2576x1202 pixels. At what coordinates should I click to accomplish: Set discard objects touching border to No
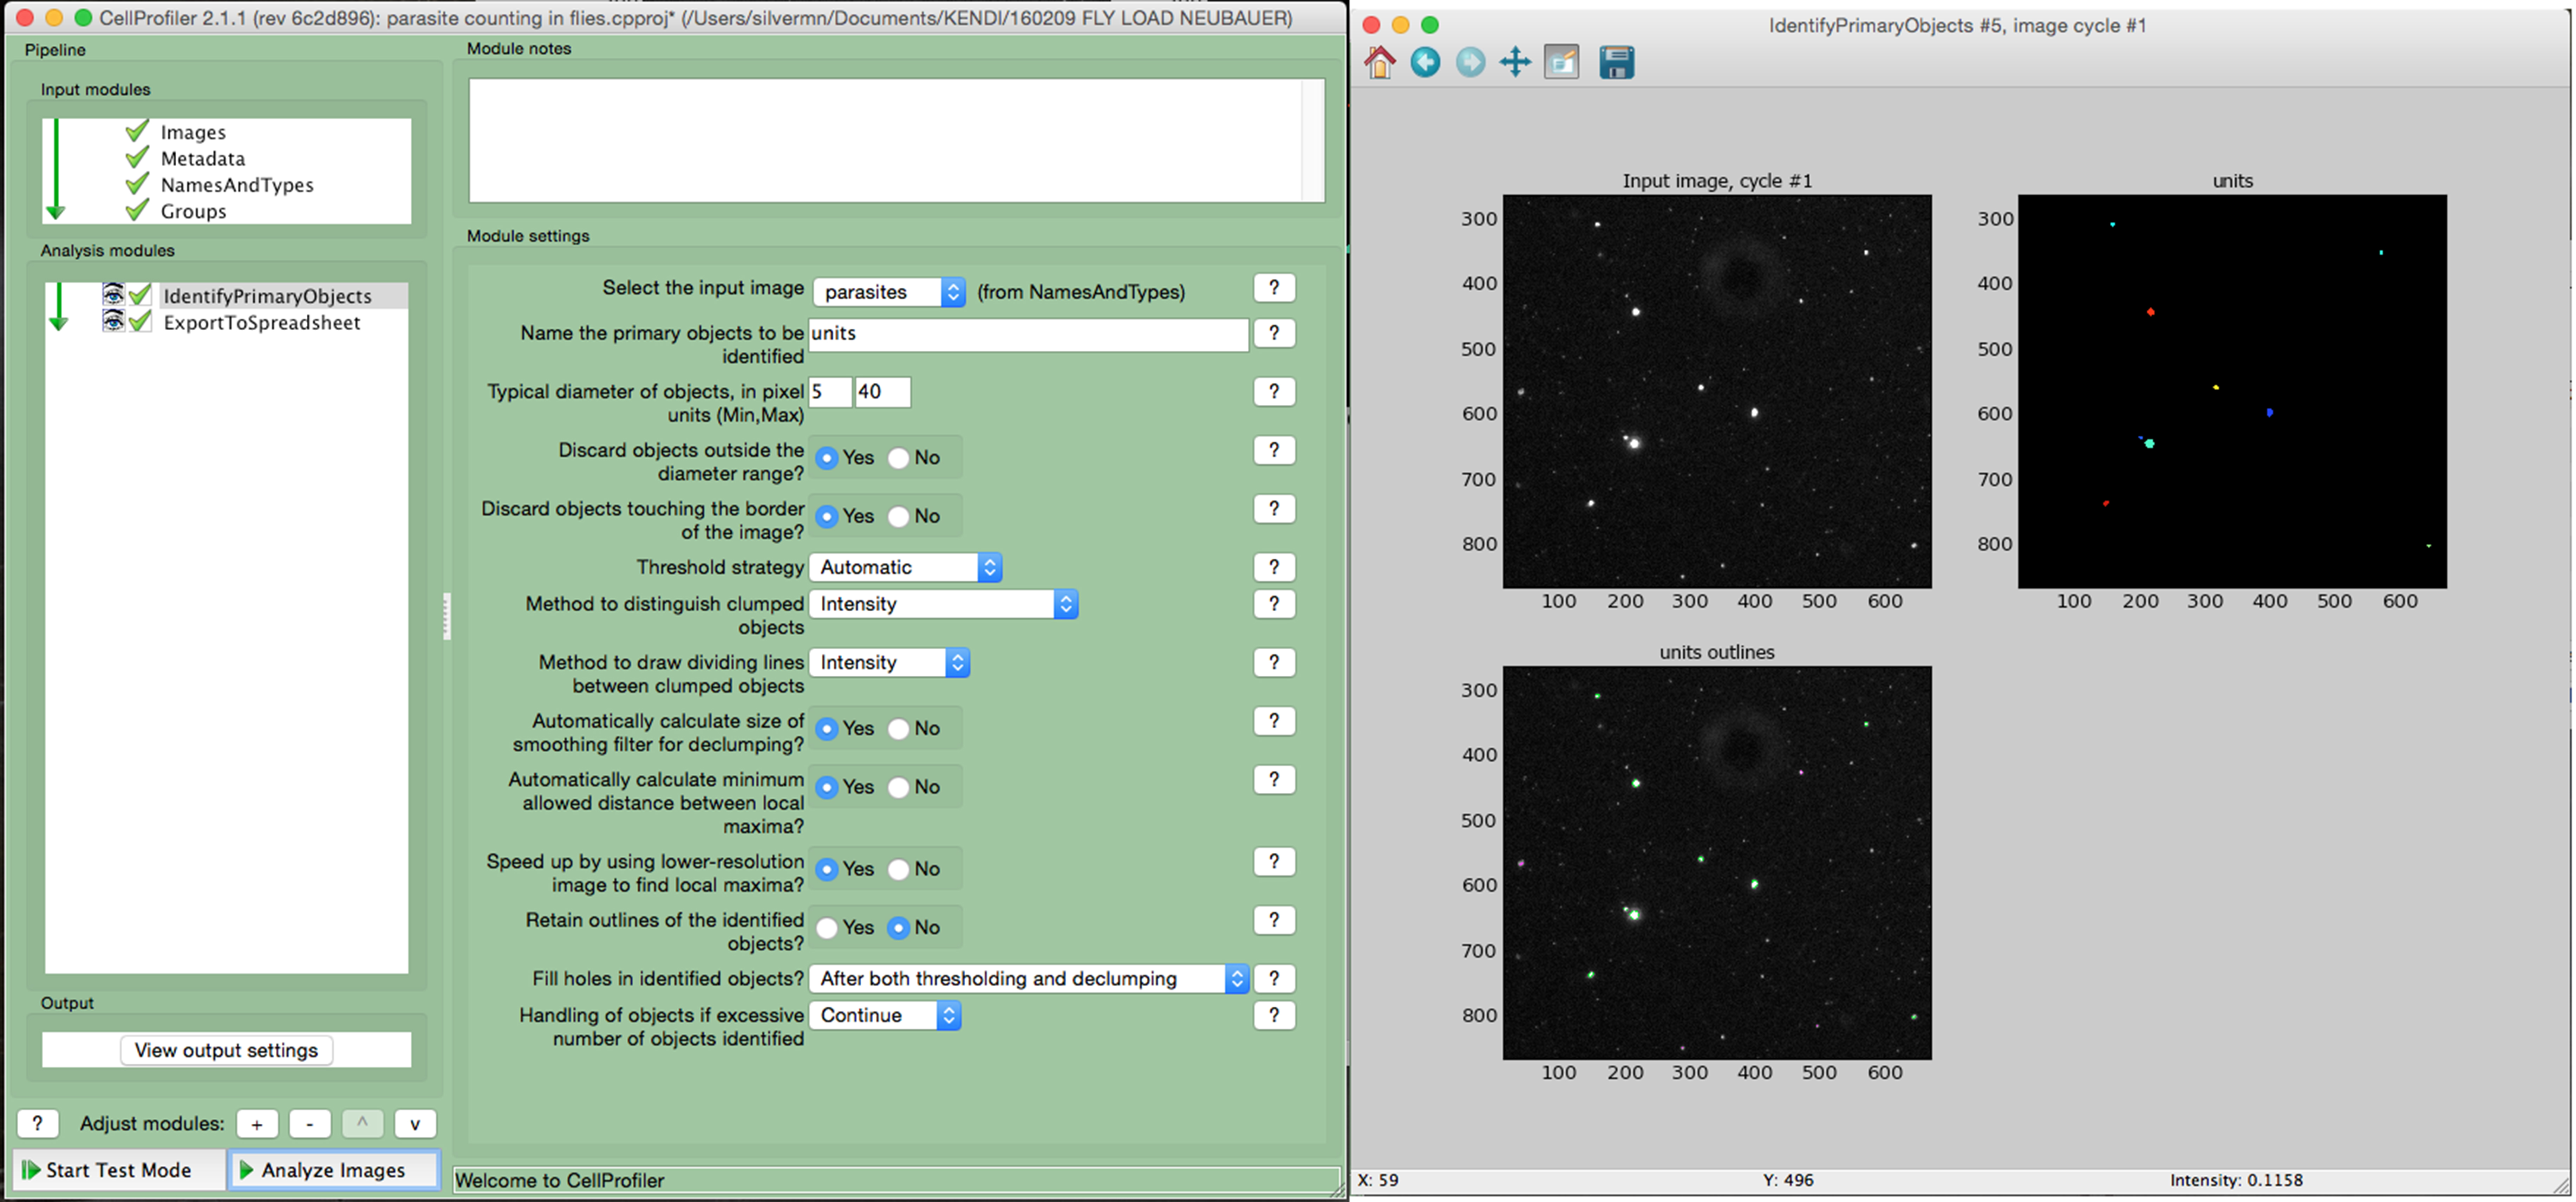click(x=899, y=517)
